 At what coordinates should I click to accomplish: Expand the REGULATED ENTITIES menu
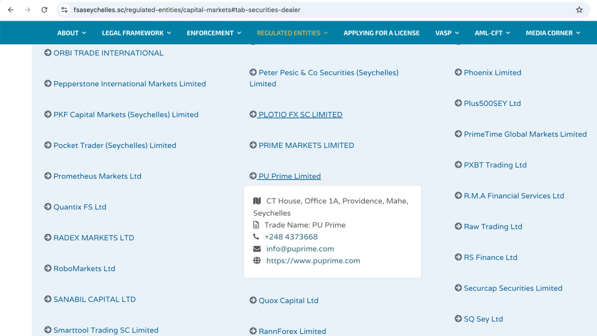pyautogui.click(x=293, y=33)
